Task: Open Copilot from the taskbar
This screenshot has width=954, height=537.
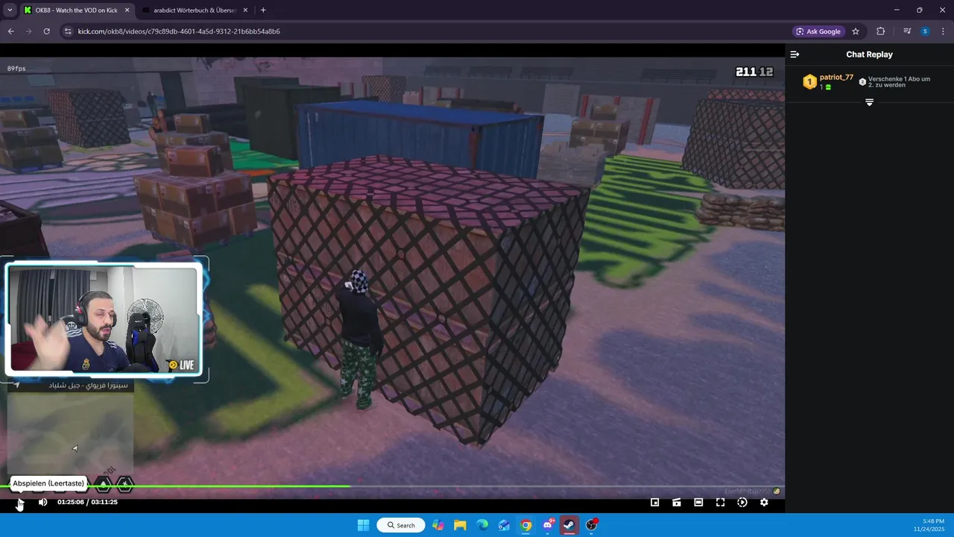Action: point(437,525)
